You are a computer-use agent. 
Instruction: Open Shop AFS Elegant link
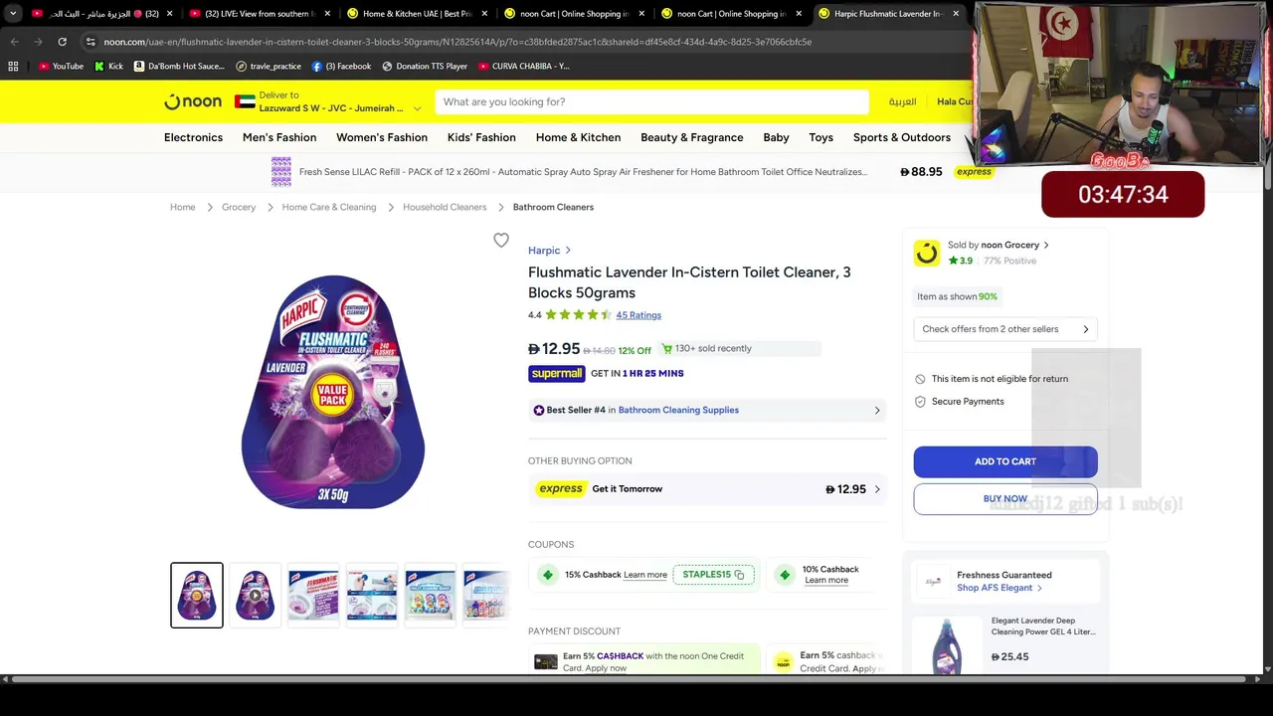pyautogui.click(x=999, y=588)
